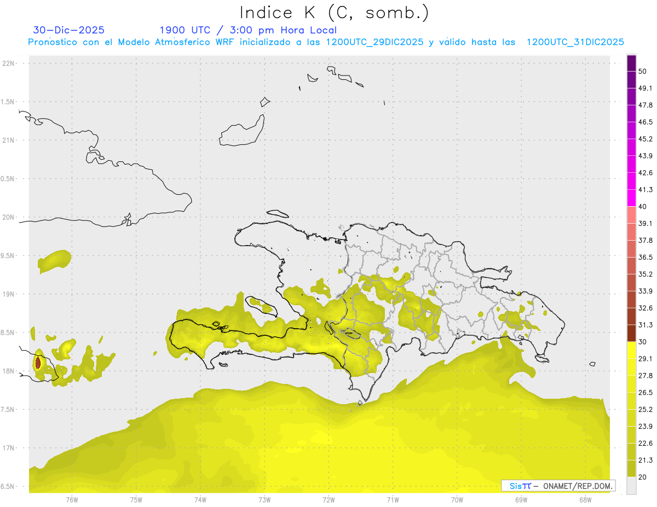The height and width of the screenshot is (507, 657).
Task: Click the title 'Indice K (C, somb.)'
Action: point(334,13)
